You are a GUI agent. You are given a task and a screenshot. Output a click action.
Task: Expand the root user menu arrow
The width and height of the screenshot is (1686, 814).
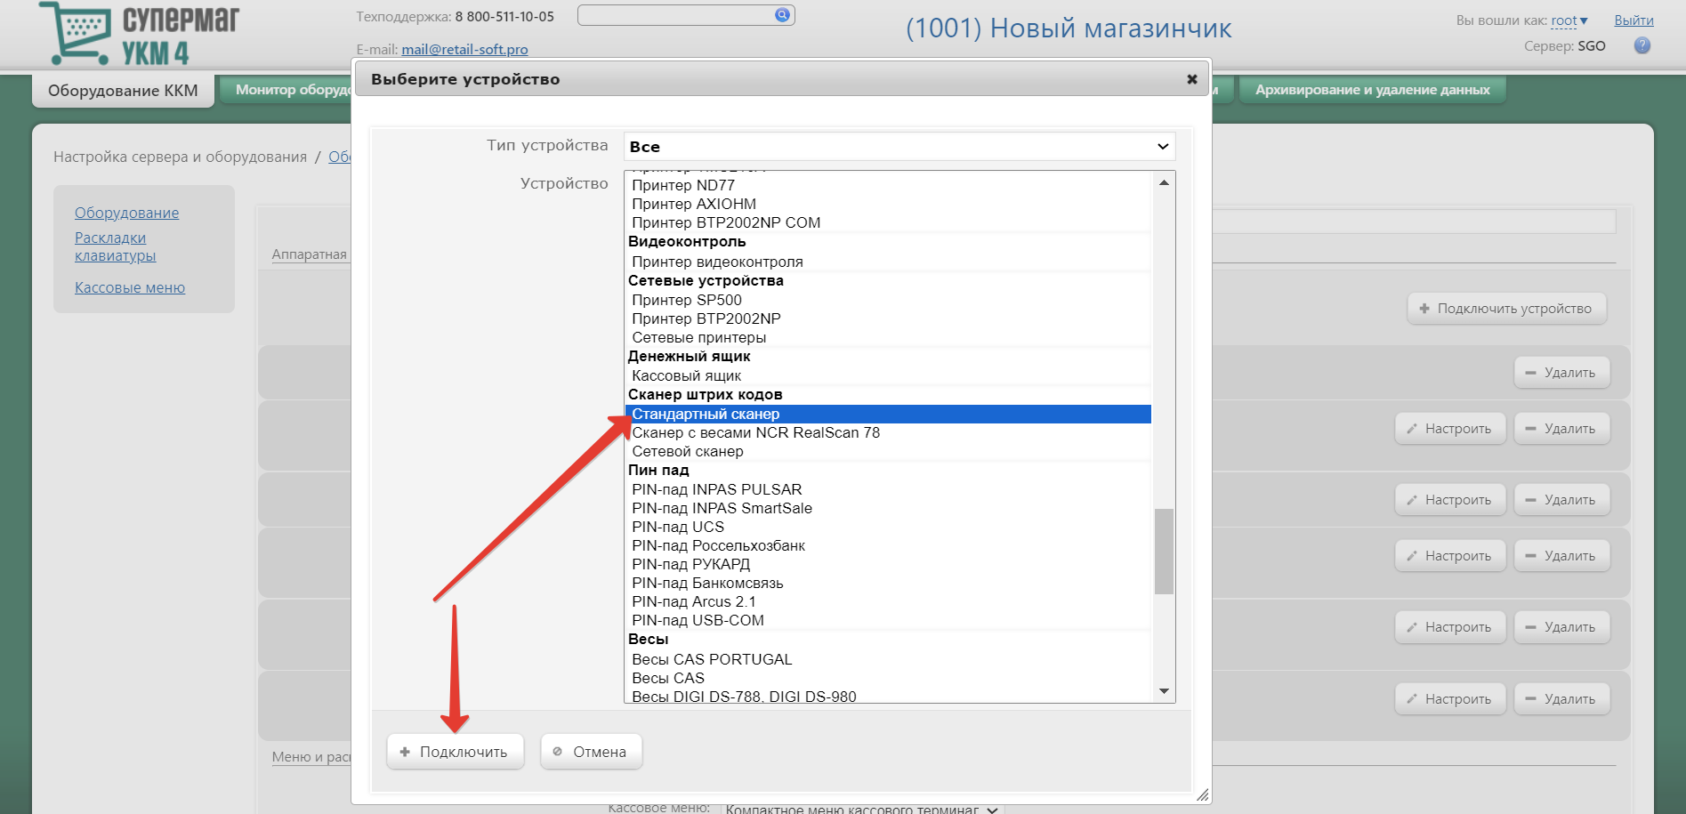point(1584,20)
